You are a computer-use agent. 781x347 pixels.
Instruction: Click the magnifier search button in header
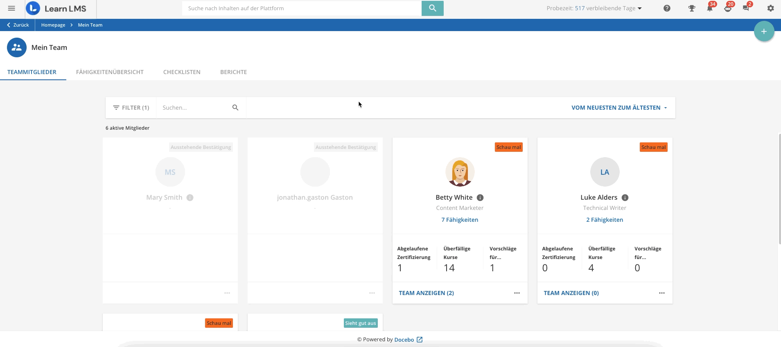[x=432, y=8]
